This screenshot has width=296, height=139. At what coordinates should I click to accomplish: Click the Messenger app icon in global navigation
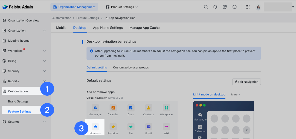(x=95, y=108)
